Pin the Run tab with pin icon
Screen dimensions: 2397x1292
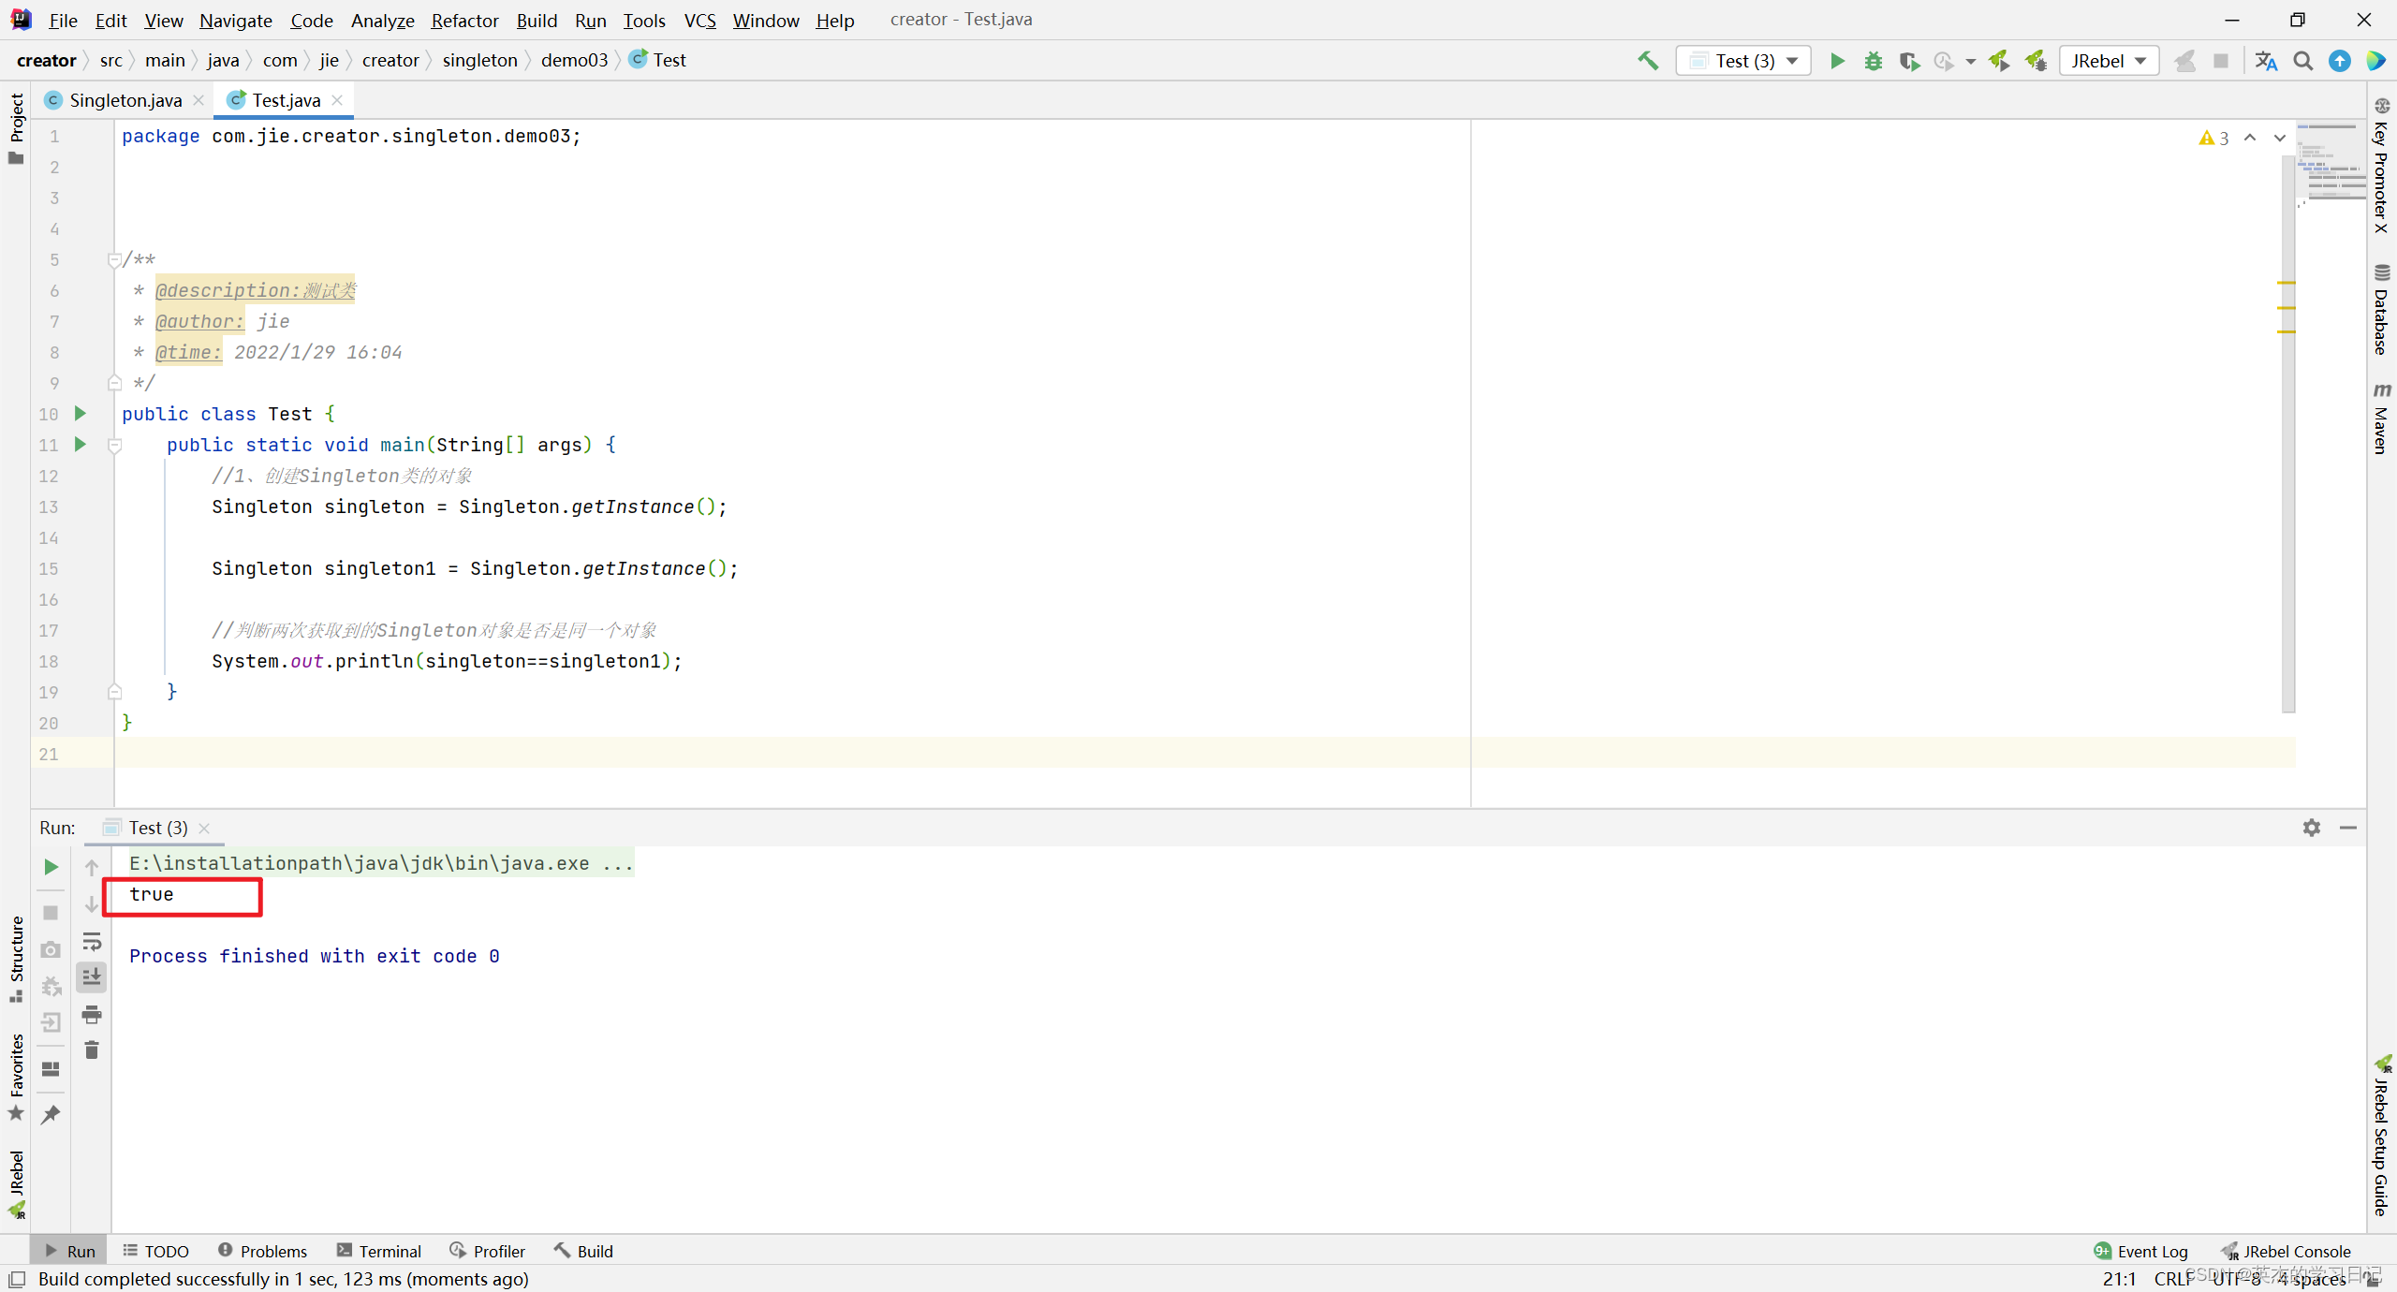click(51, 1114)
